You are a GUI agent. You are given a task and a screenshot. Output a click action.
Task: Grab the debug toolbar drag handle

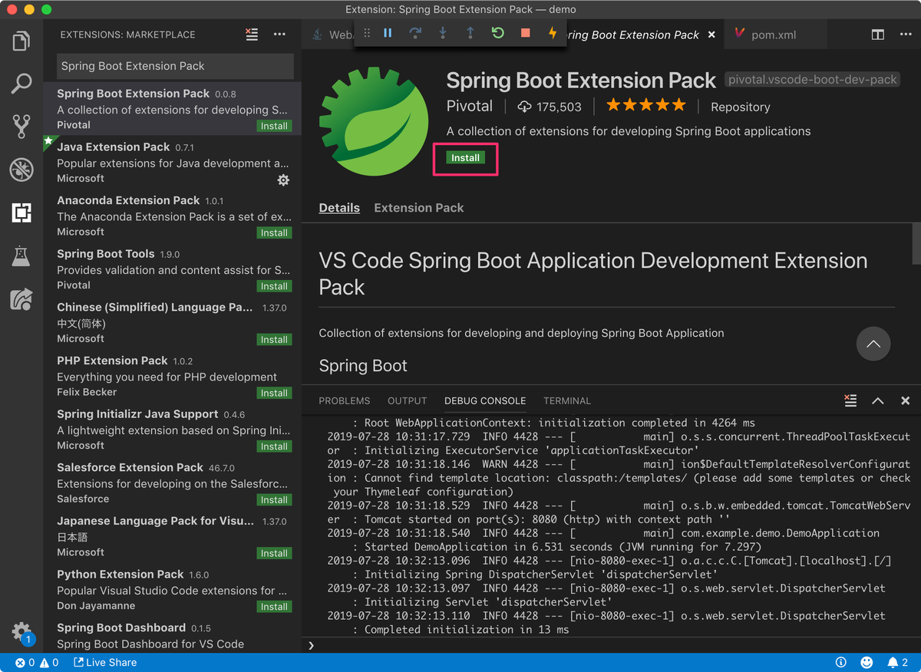(367, 33)
